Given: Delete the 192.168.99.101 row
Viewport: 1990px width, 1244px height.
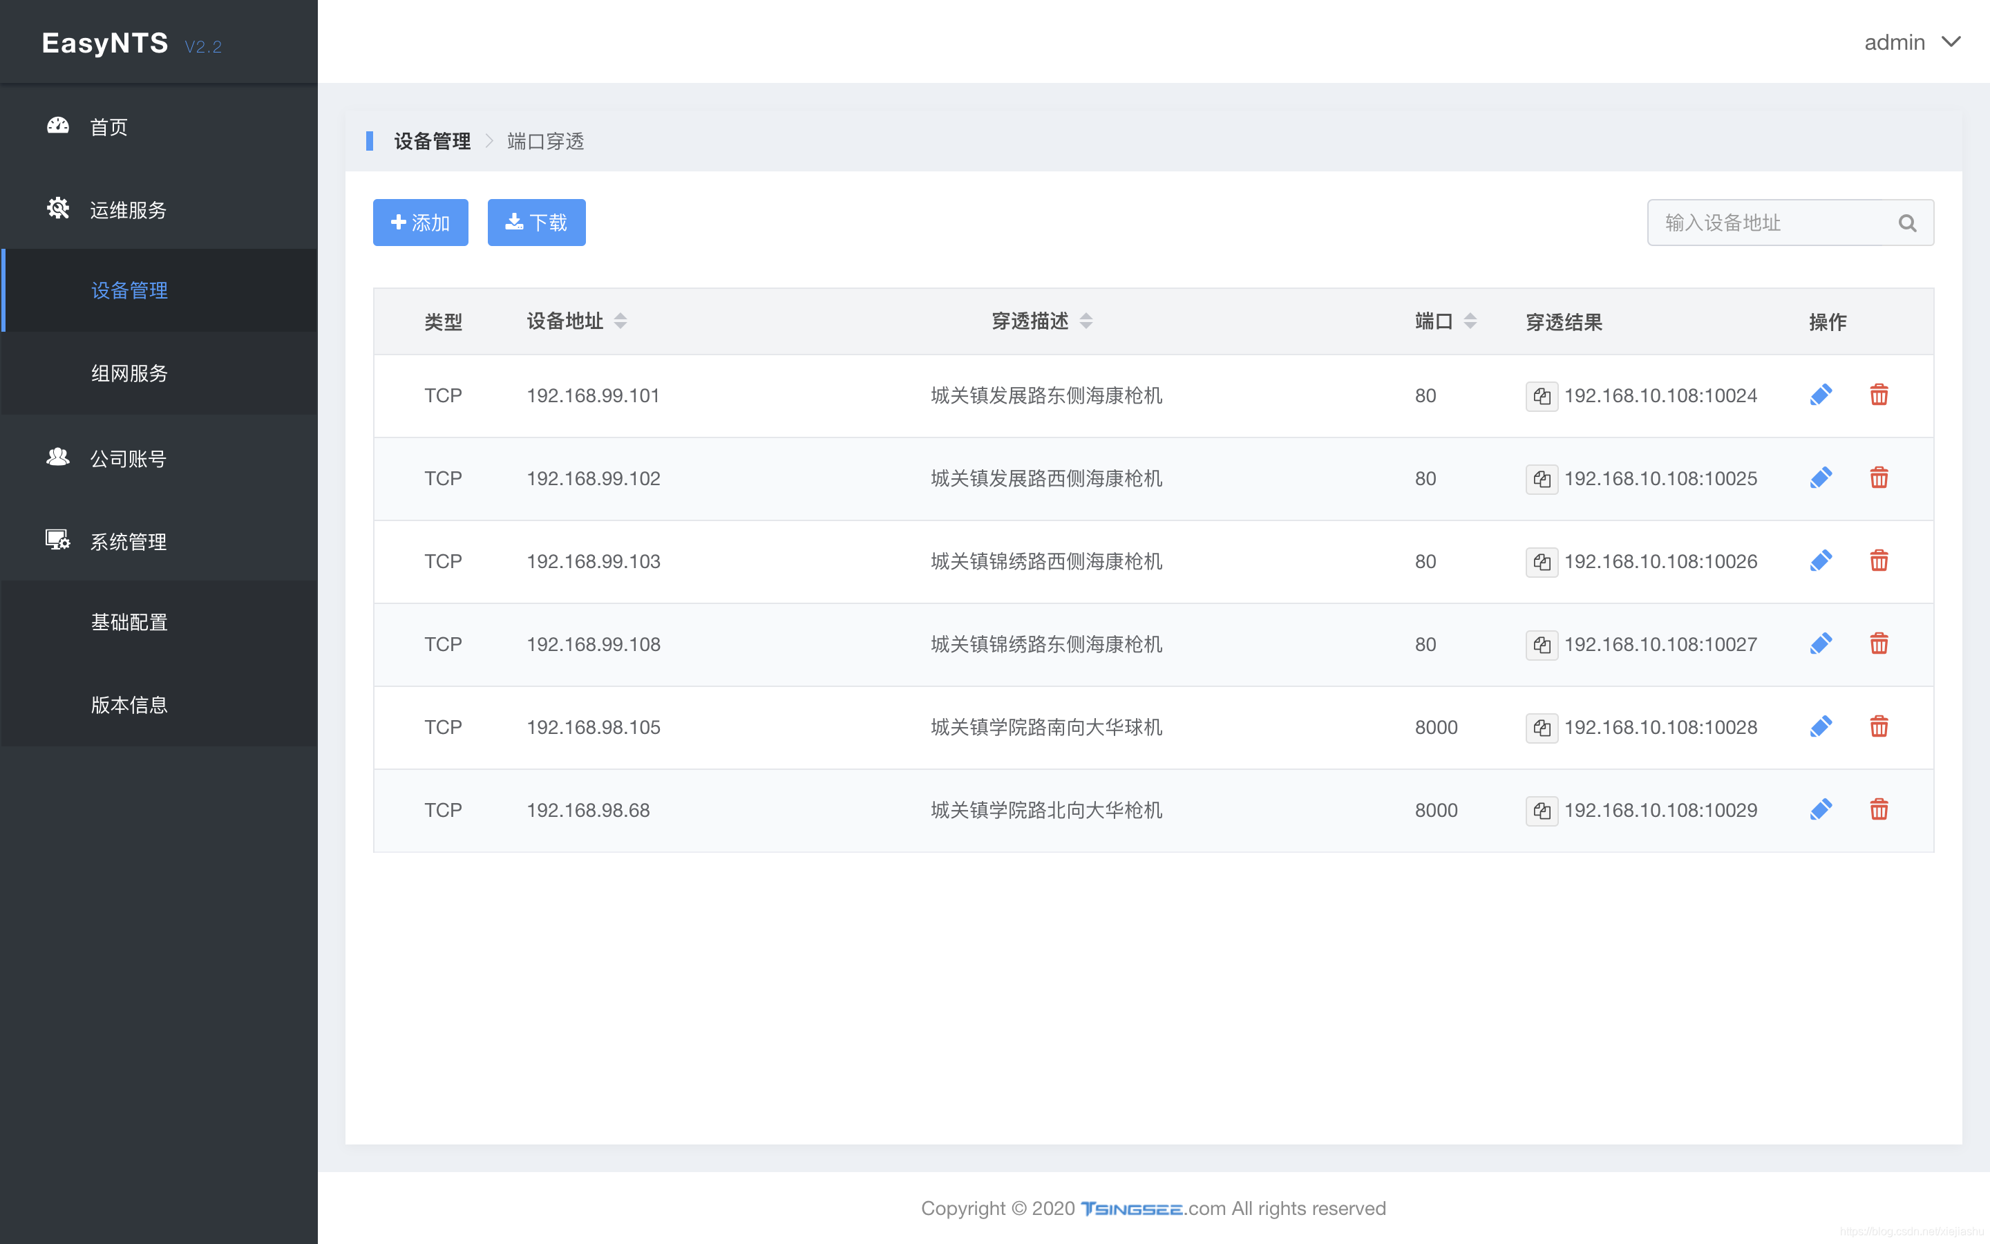Looking at the screenshot, I should (x=1879, y=395).
